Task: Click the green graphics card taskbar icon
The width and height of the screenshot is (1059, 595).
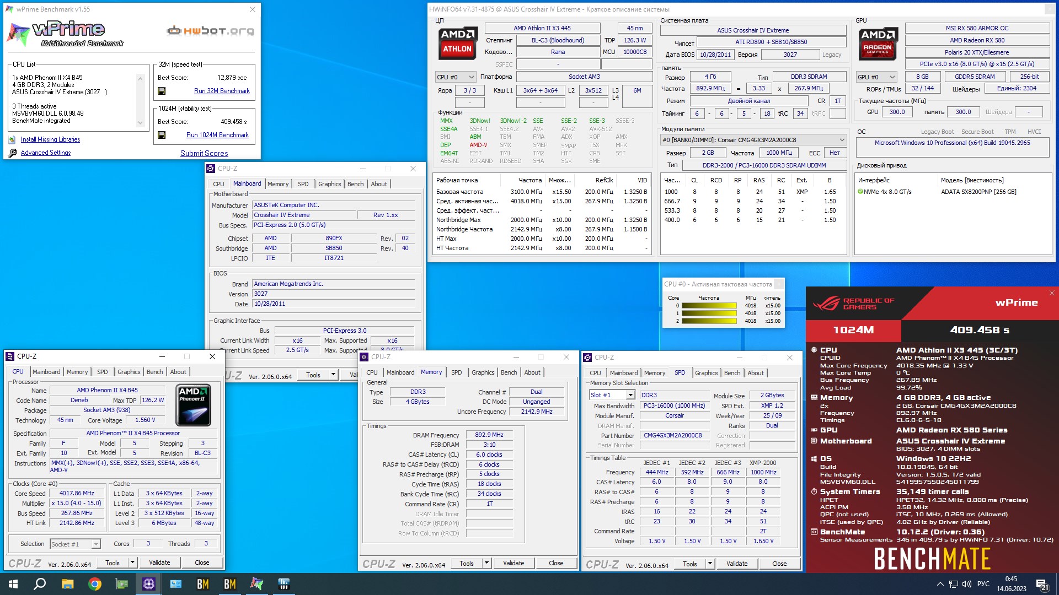Action: (x=122, y=584)
